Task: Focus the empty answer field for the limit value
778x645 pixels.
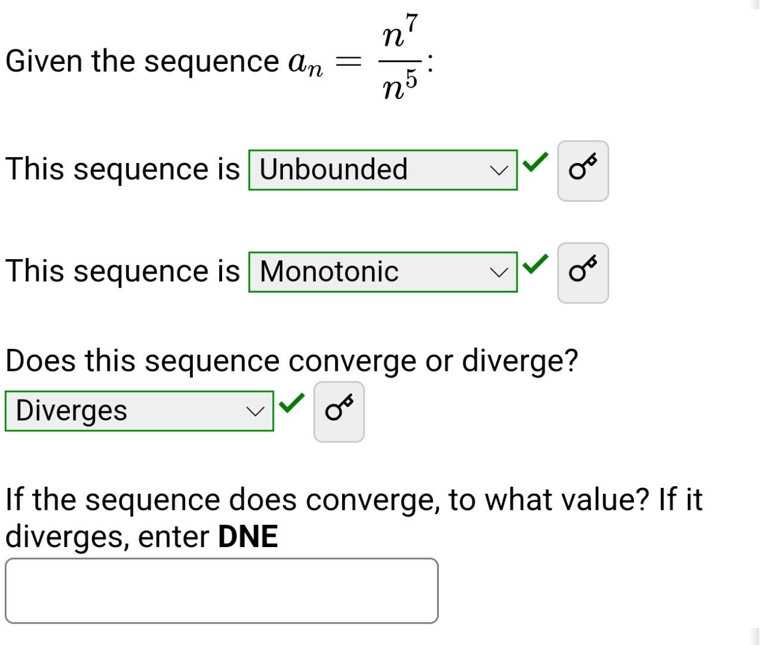Action: (x=222, y=591)
